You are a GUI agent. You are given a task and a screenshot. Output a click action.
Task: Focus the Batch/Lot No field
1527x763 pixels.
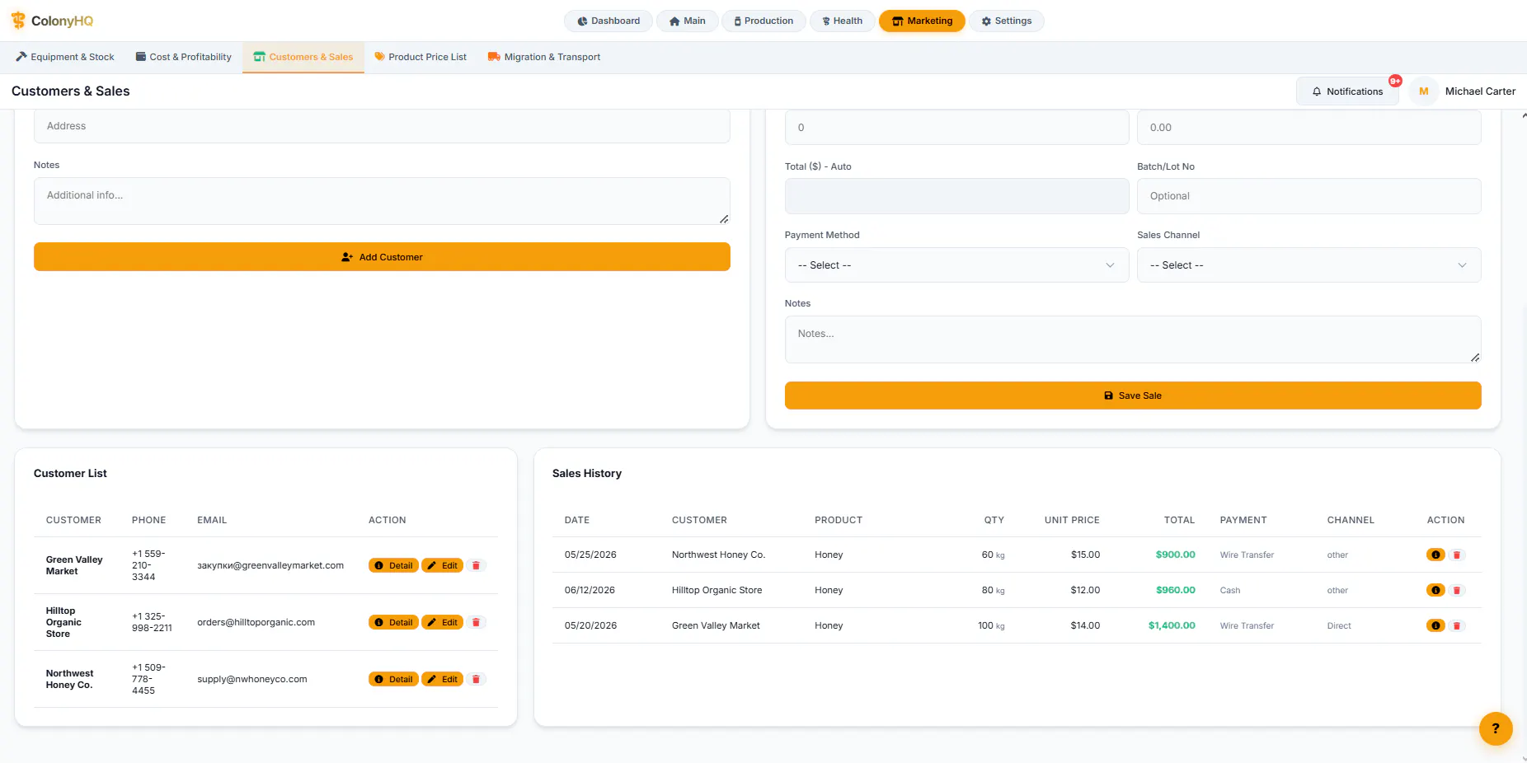[1309, 196]
